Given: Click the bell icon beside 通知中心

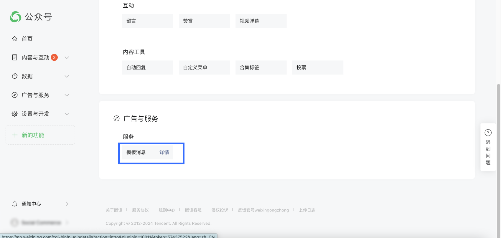Looking at the screenshot, I should [14, 204].
